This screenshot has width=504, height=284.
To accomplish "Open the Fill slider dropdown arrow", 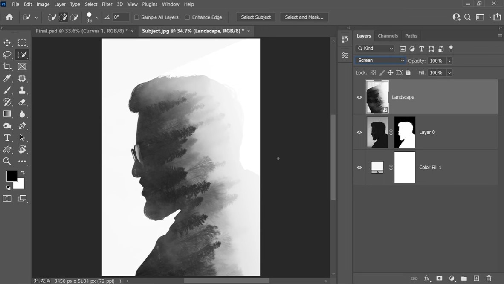I will coord(449,72).
